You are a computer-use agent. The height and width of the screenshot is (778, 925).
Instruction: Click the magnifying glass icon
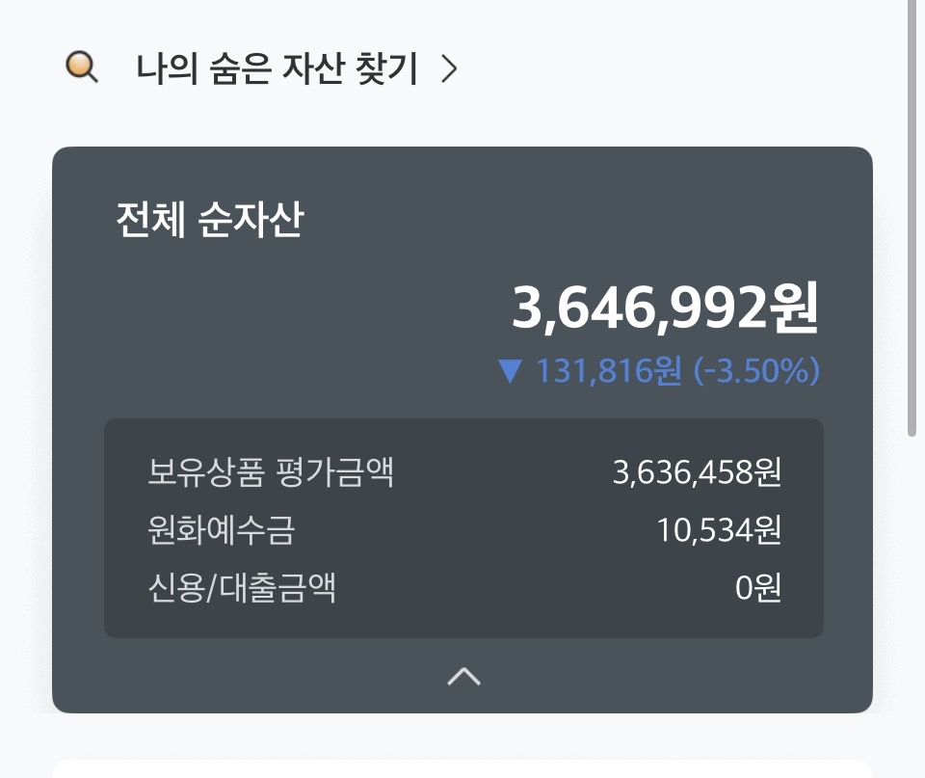click(x=81, y=67)
